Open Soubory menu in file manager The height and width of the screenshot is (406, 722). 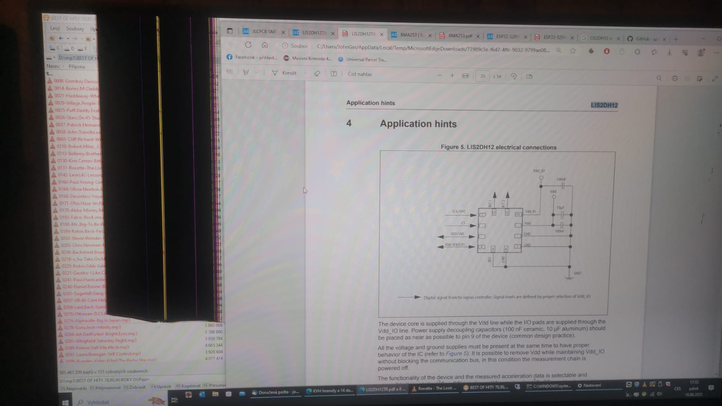coord(75,28)
